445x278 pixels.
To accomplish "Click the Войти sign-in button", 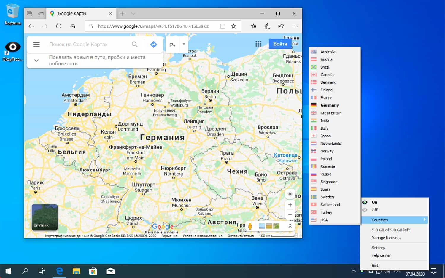I will 280,44.
